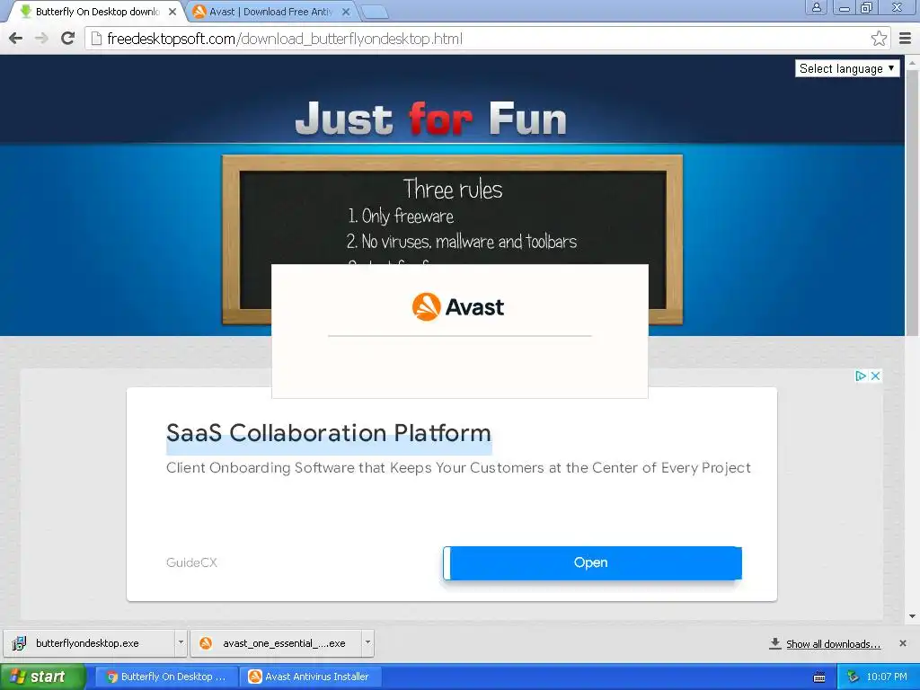This screenshot has width=920, height=690.
Task: Open the Chrome hamburger menu
Action: [906, 39]
